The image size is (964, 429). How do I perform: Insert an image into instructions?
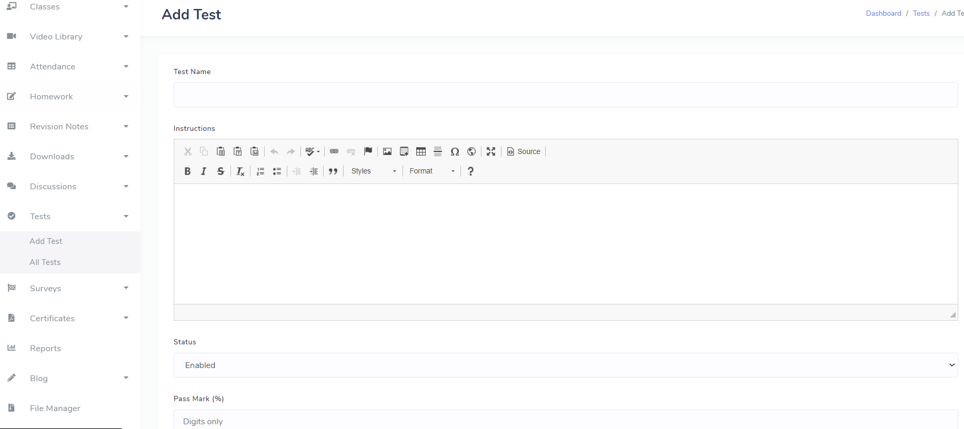(x=387, y=151)
